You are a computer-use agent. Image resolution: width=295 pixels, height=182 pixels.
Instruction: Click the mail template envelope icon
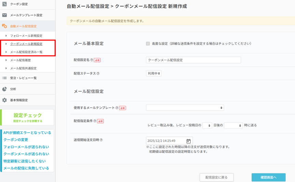4,15
